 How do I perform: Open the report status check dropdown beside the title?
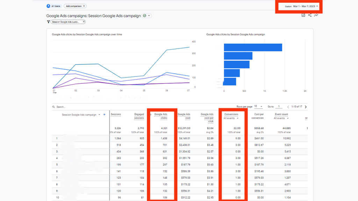click(x=146, y=16)
